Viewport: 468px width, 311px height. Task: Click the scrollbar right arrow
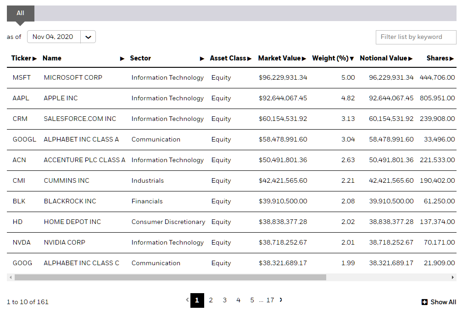453,278
